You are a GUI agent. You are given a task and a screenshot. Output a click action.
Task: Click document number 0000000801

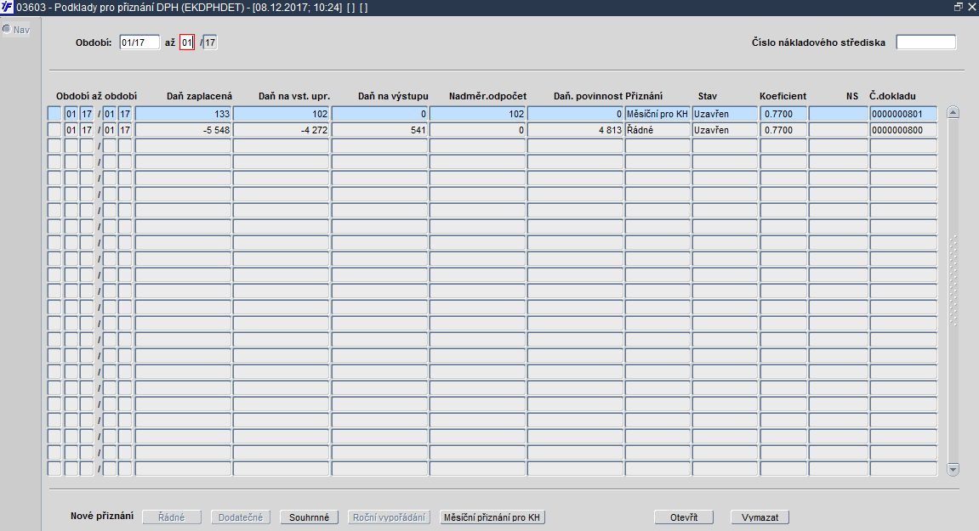(x=903, y=114)
